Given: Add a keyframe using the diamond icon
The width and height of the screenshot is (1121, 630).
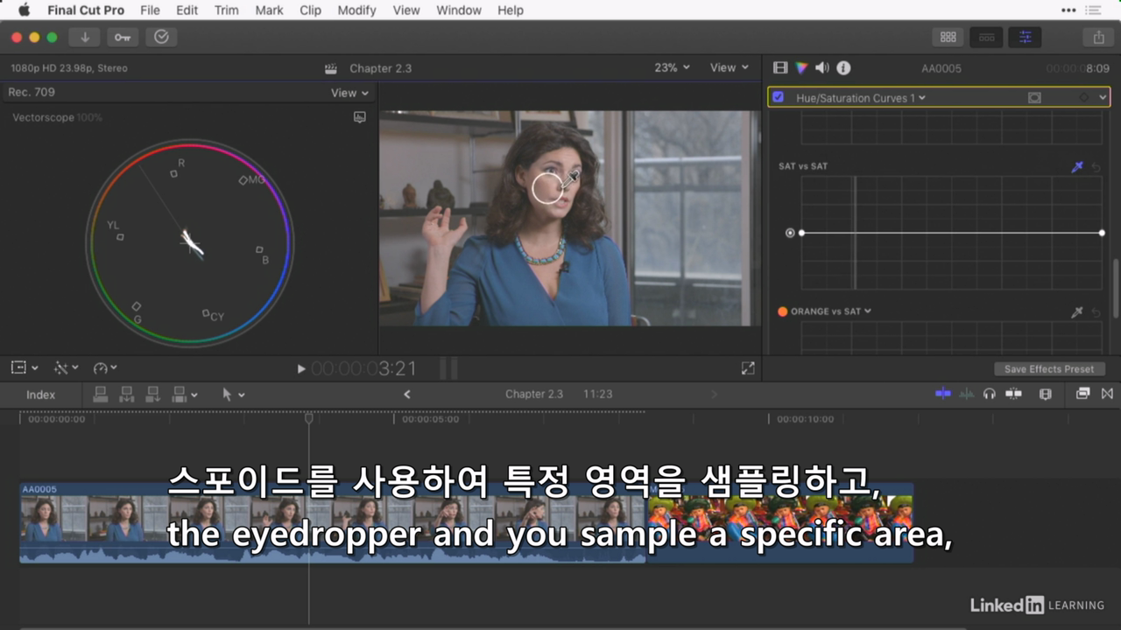Looking at the screenshot, I should tap(1084, 98).
